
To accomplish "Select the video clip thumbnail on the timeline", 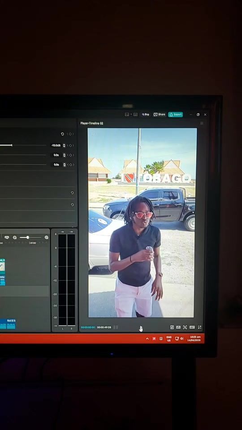I will point(2,266).
